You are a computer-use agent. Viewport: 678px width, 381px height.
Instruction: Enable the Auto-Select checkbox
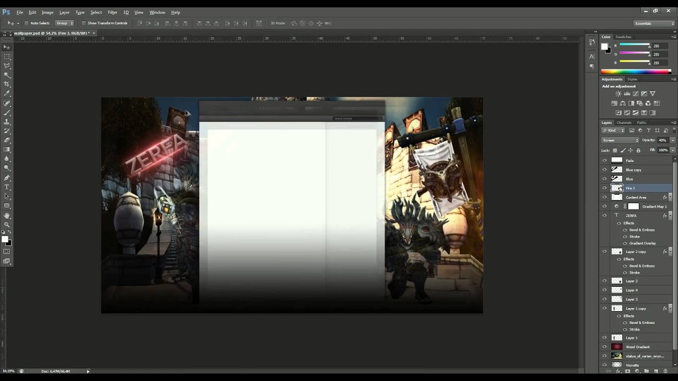point(26,23)
